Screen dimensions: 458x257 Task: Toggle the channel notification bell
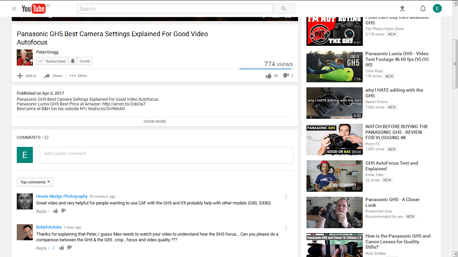(x=73, y=61)
